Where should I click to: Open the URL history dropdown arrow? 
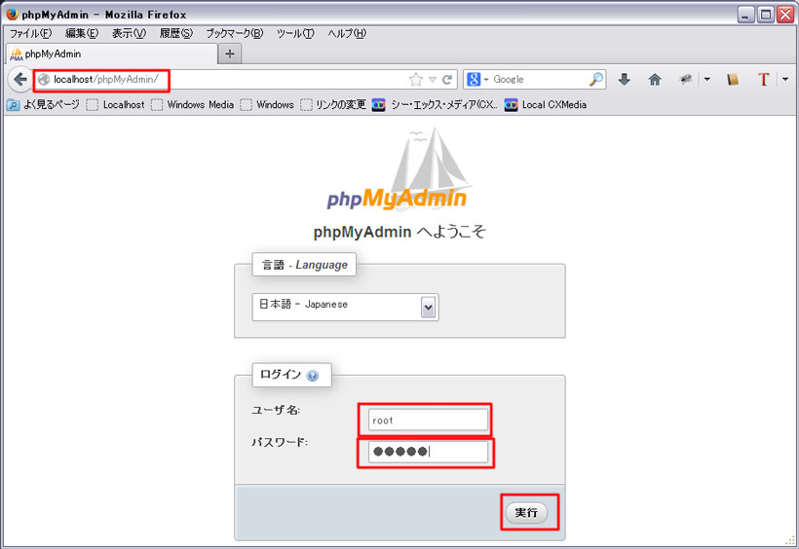click(432, 80)
